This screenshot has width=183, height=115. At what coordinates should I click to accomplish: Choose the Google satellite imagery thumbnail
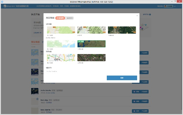pos(122,30)
